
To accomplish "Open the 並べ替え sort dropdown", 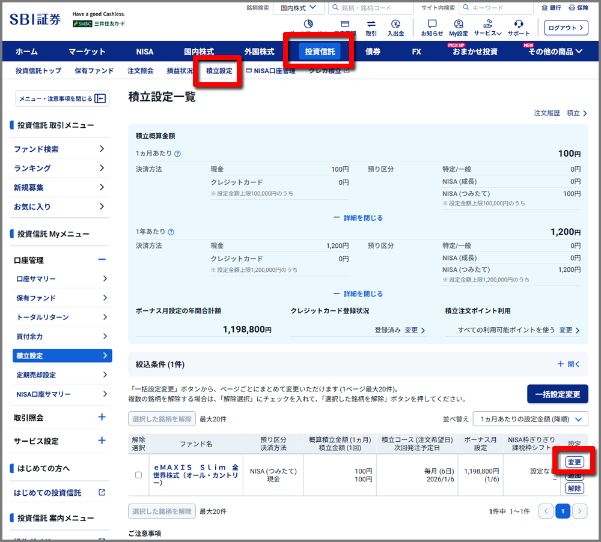I will click(531, 419).
